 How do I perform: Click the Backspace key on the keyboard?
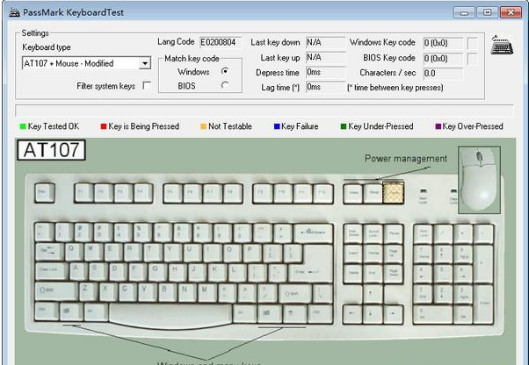(314, 233)
